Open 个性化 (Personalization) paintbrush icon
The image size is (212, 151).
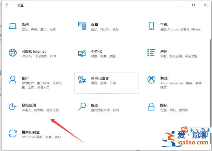point(82,53)
